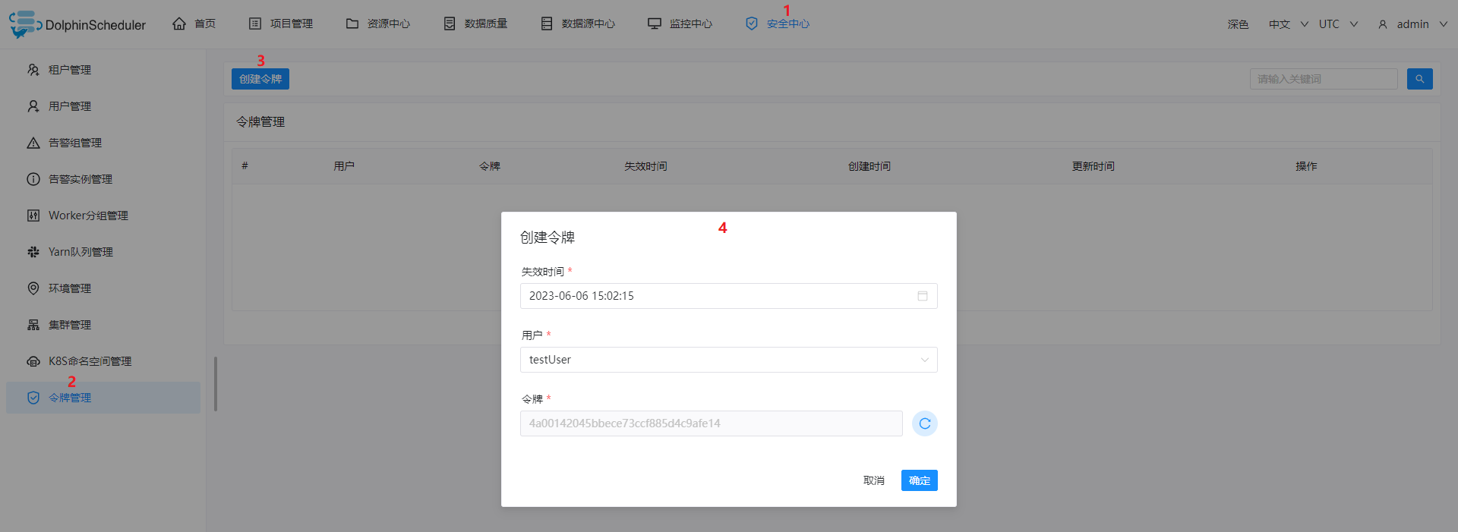Click the 操作 table column header

[1306, 166]
